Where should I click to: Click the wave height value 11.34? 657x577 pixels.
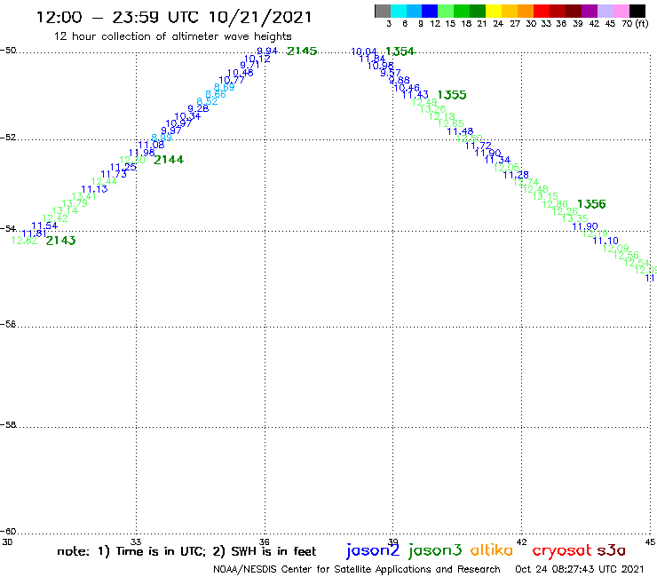(x=497, y=160)
